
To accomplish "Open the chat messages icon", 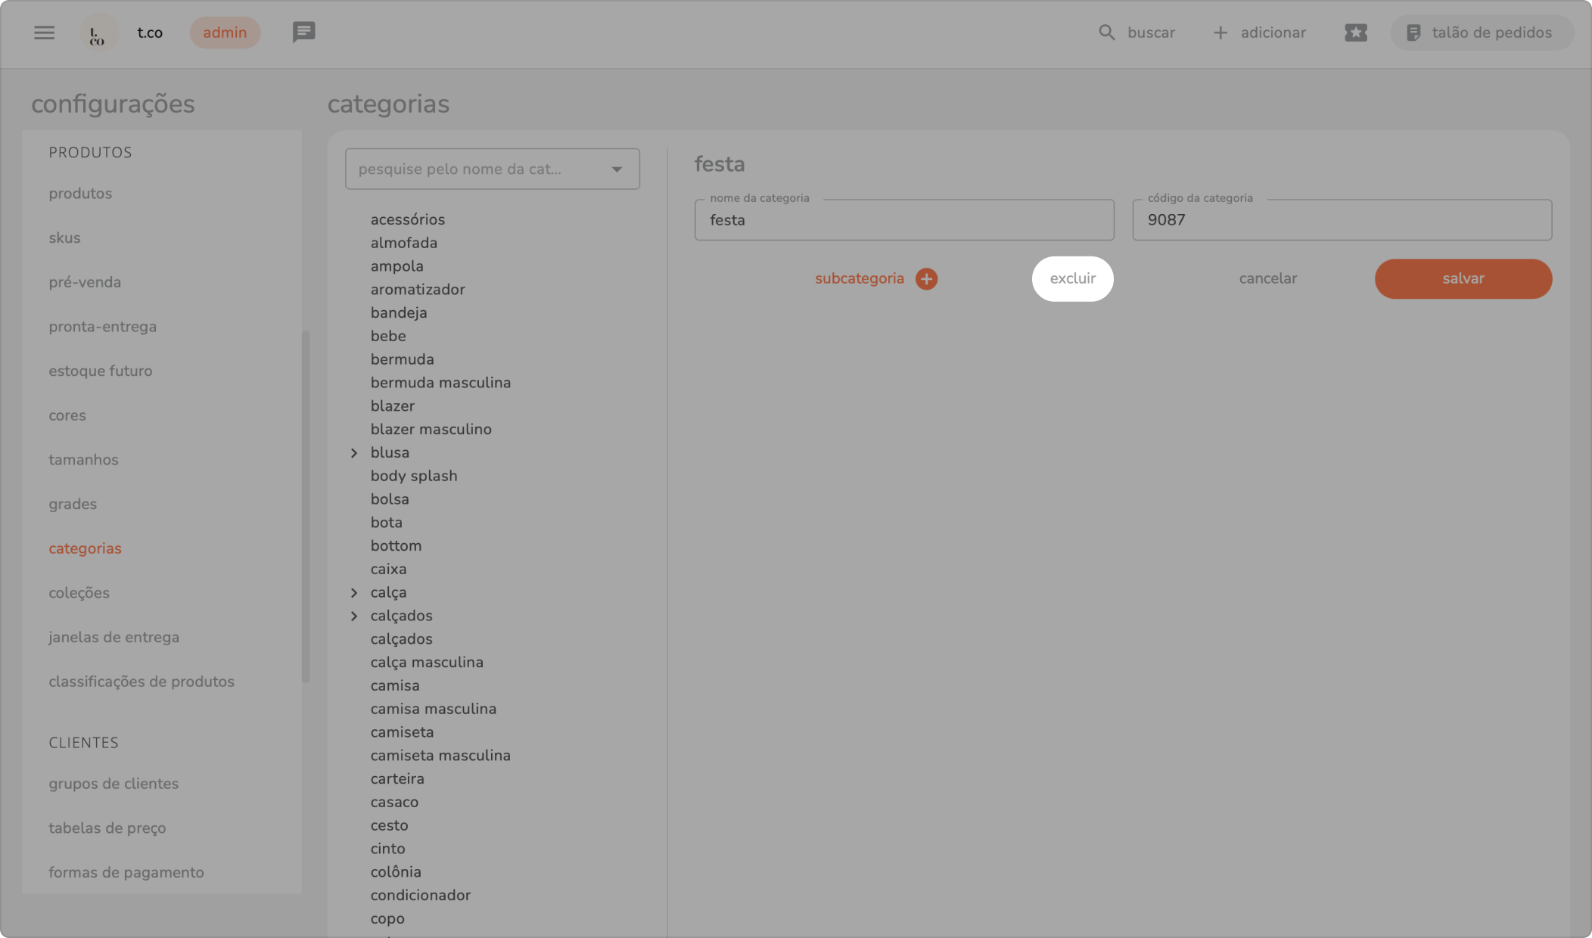I will point(303,32).
